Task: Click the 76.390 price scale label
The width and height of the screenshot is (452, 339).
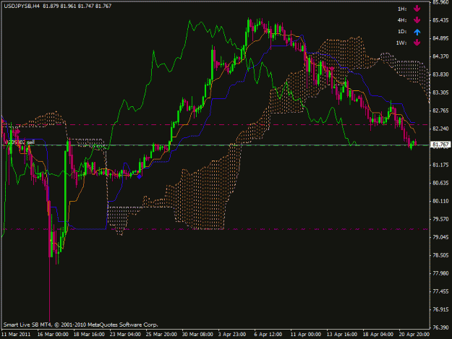Action: pyautogui.click(x=441, y=327)
